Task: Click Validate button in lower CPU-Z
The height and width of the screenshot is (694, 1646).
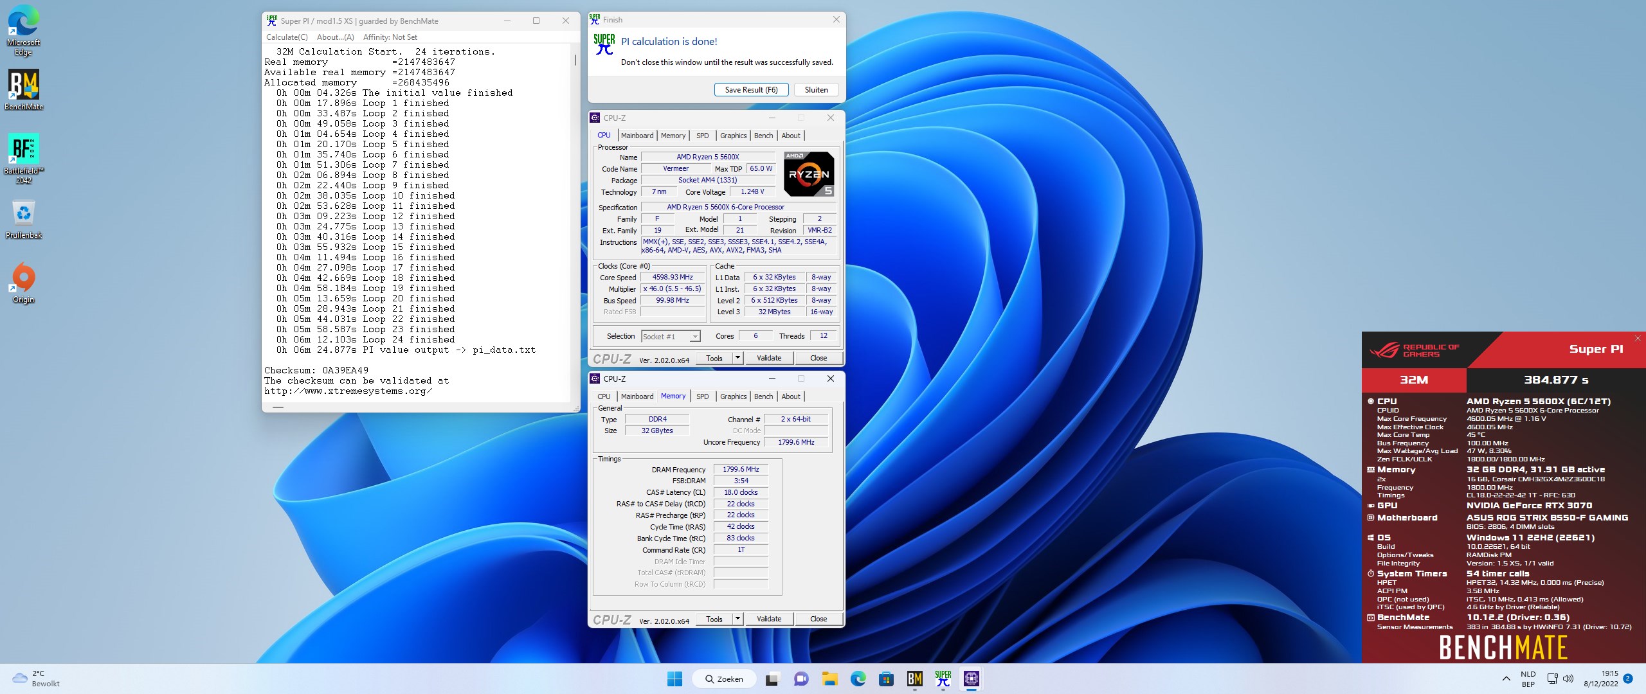Action: pyautogui.click(x=769, y=619)
